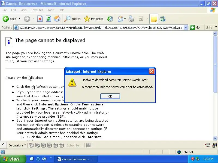Open the Discussions dropdown menu

[x=17, y=145]
